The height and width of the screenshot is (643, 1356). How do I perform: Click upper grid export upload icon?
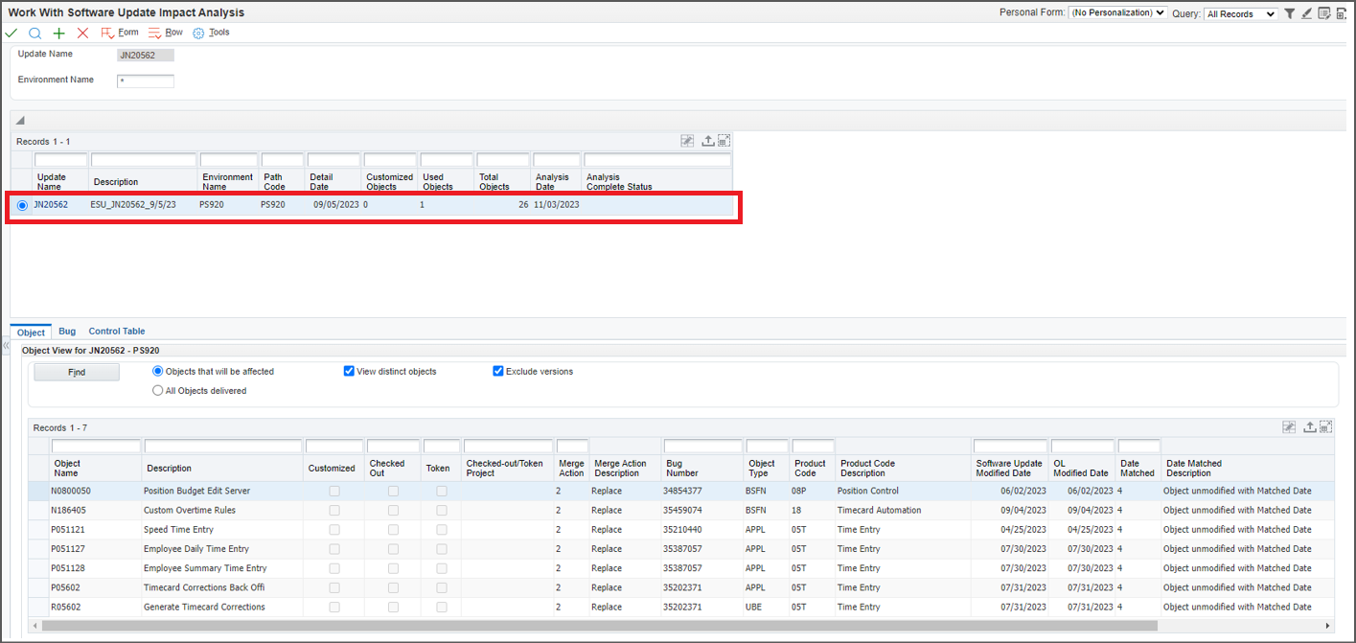(708, 141)
